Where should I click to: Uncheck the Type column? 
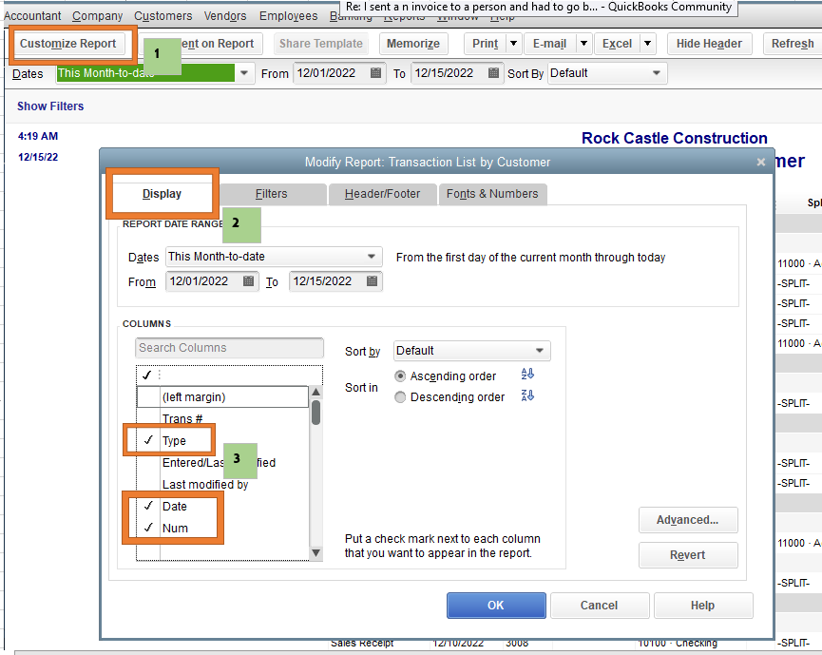tap(148, 440)
